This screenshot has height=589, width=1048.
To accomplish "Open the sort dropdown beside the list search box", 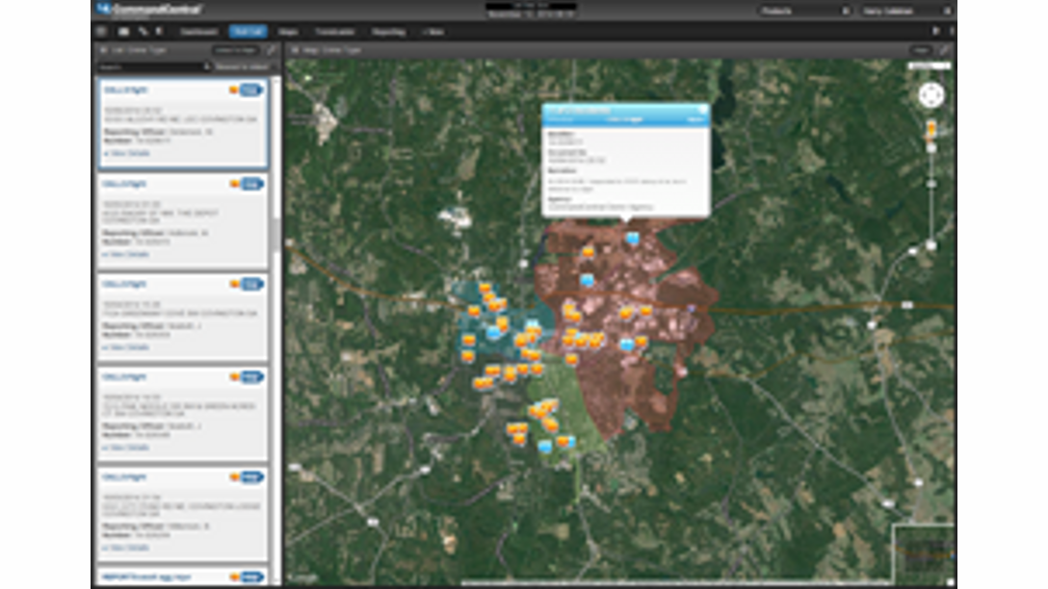I will point(242,67).
